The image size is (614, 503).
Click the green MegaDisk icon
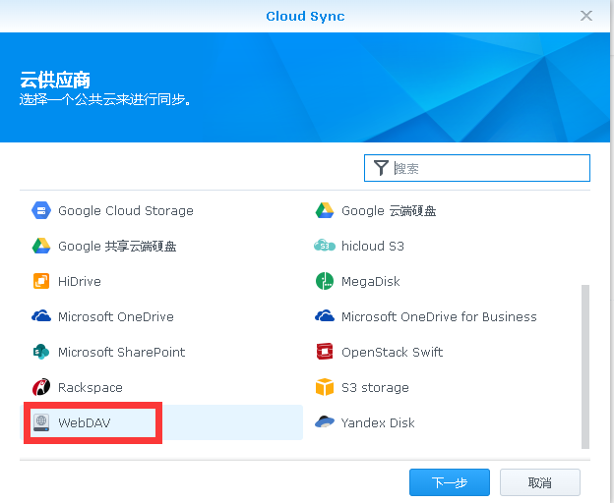[x=325, y=281]
